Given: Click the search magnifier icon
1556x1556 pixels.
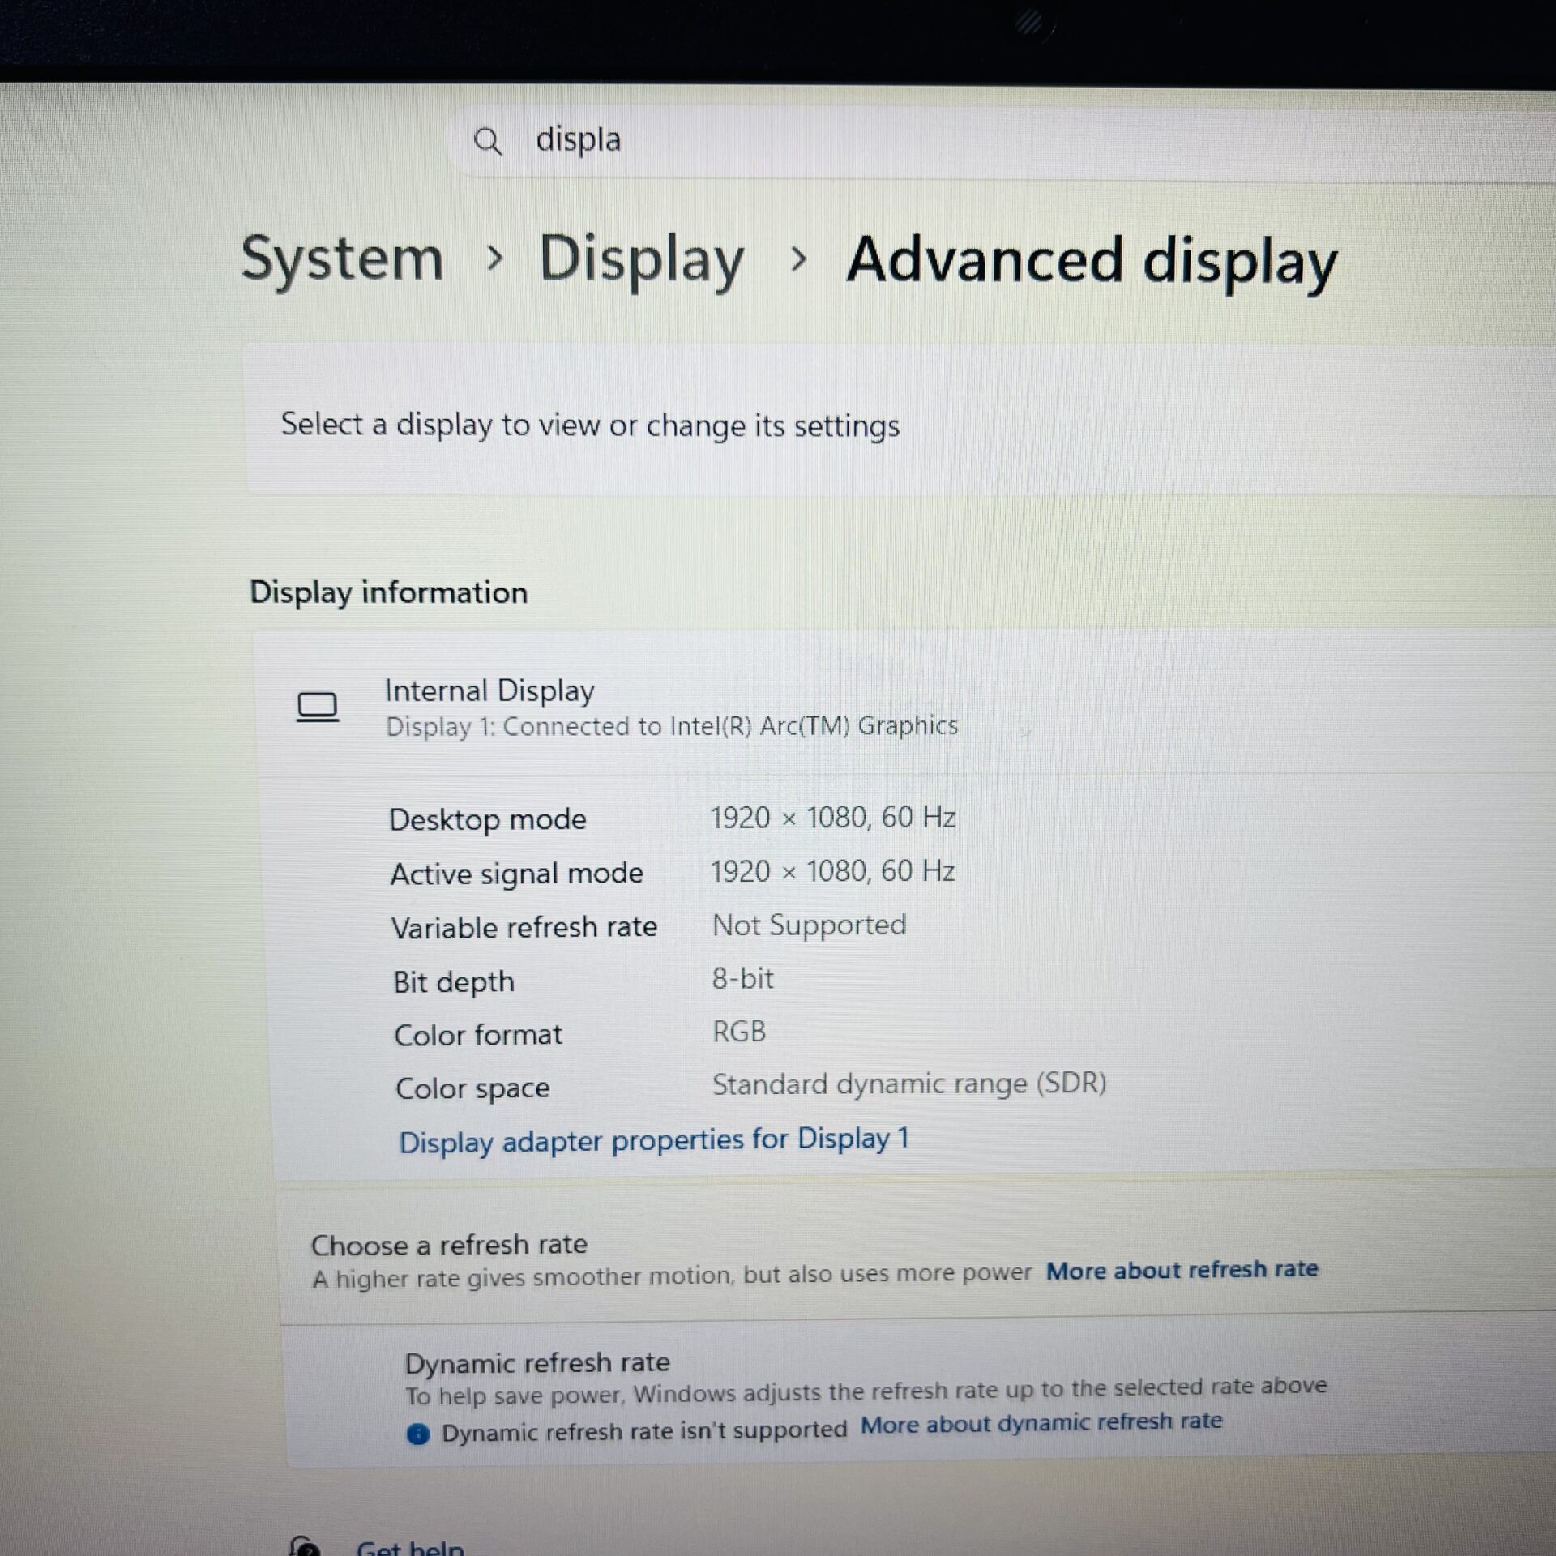Looking at the screenshot, I should tap(487, 142).
